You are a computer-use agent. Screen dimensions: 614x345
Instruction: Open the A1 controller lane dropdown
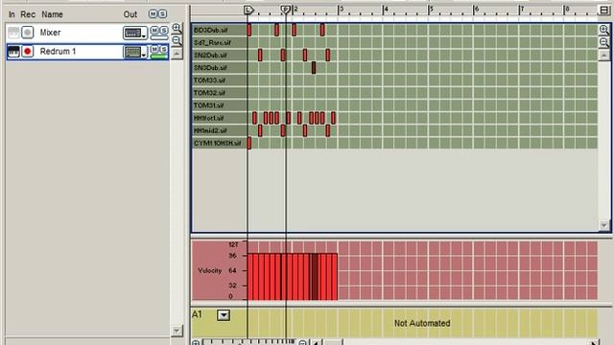coord(224,315)
